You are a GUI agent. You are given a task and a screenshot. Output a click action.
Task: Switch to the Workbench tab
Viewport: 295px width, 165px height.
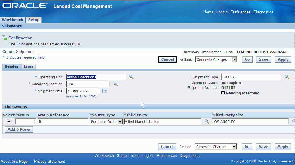pos(13,20)
